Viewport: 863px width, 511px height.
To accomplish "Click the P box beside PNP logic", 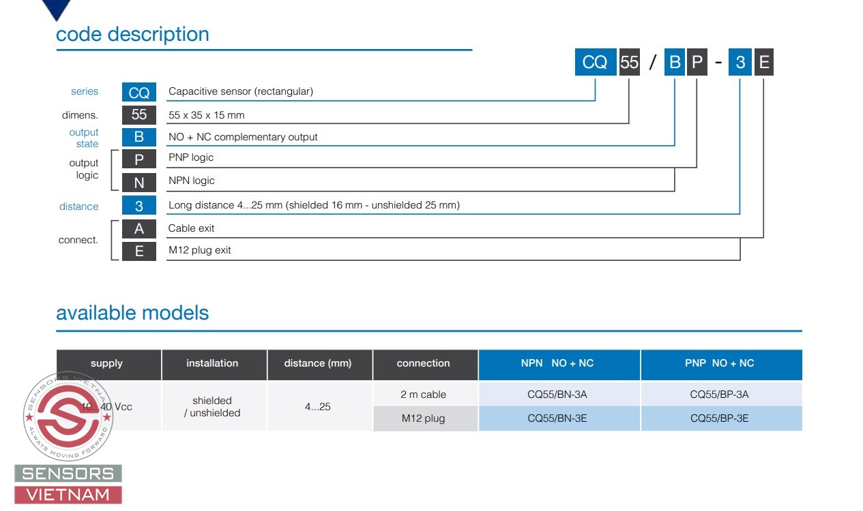I will (139, 159).
